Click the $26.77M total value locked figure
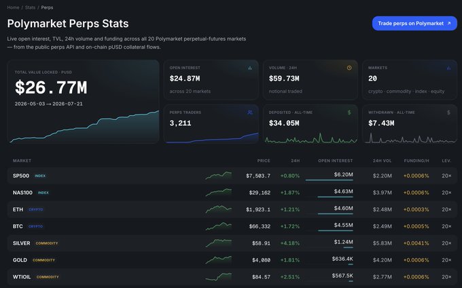The height and width of the screenshot is (288, 462). coord(51,87)
